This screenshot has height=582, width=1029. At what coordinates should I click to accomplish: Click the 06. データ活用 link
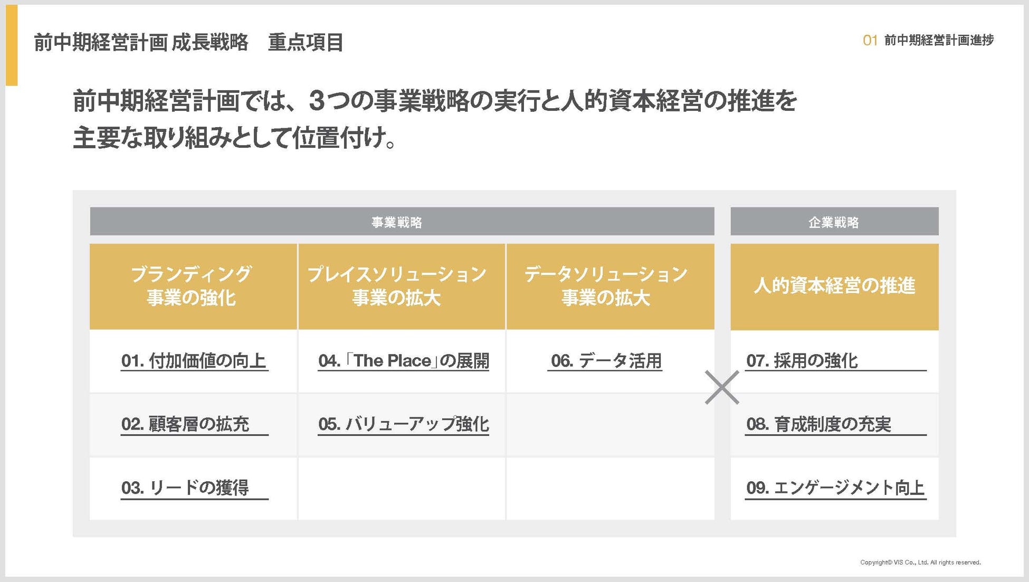click(x=606, y=361)
